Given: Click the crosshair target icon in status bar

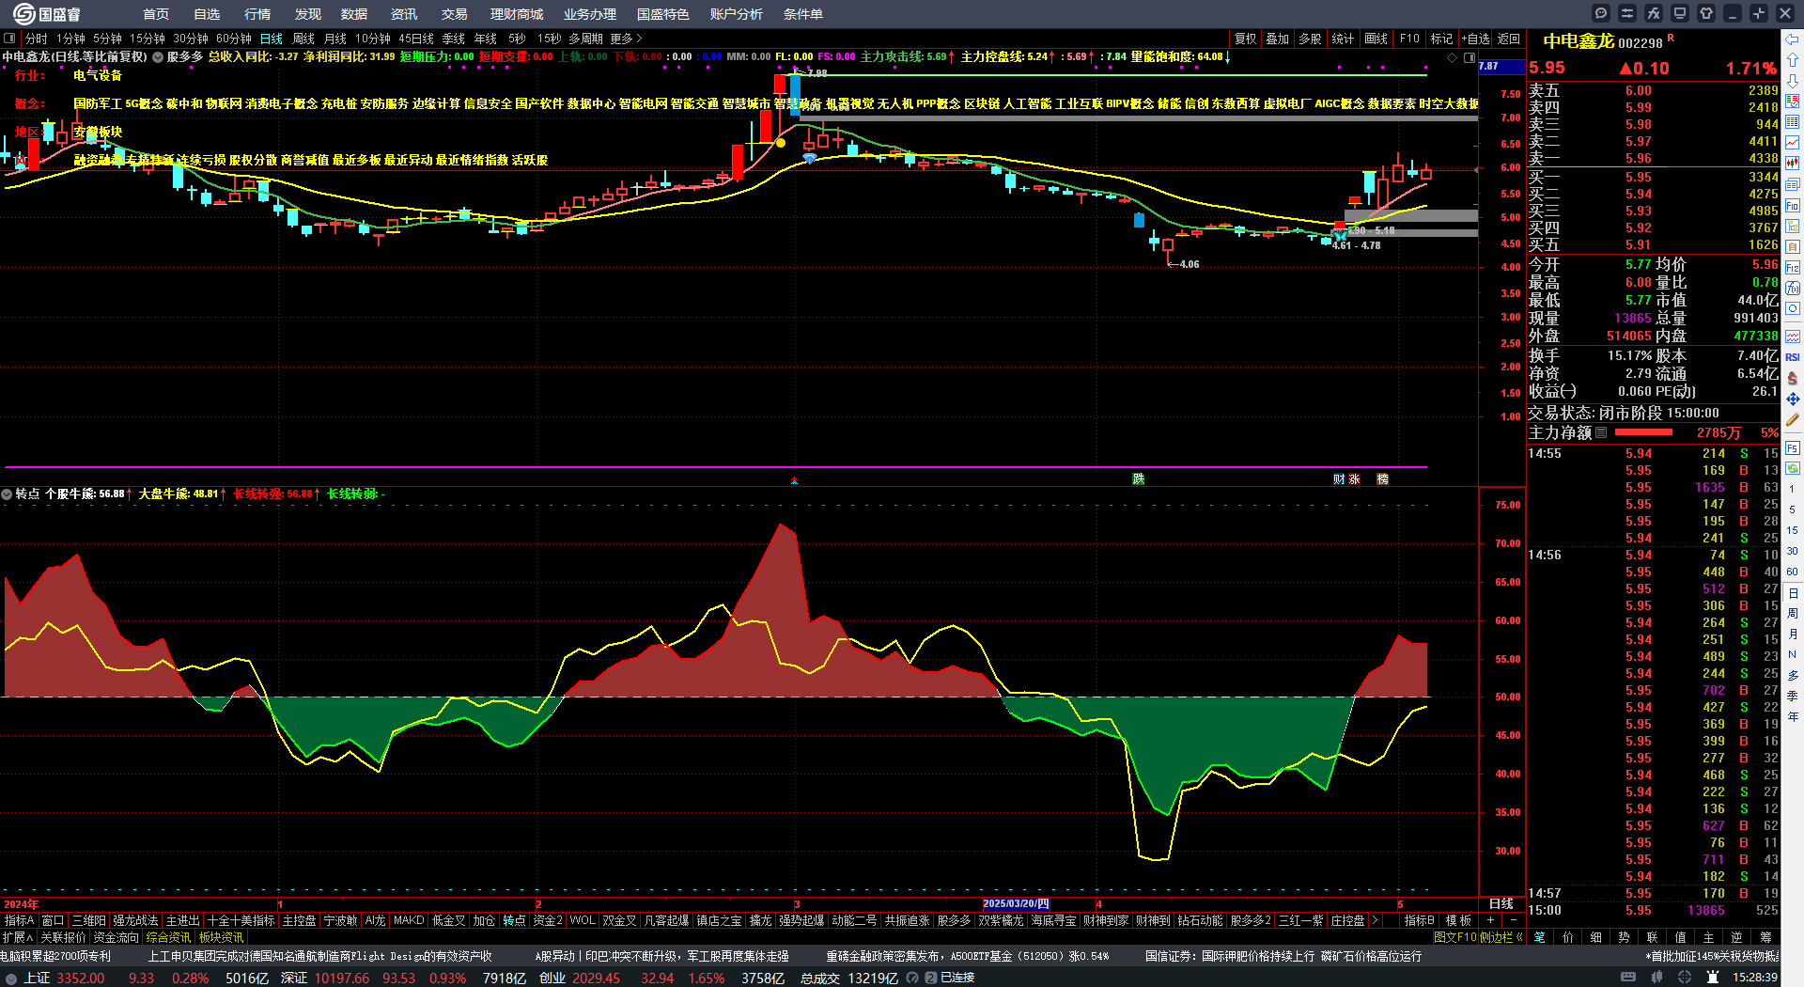Looking at the screenshot, I should pyautogui.click(x=1685, y=978).
